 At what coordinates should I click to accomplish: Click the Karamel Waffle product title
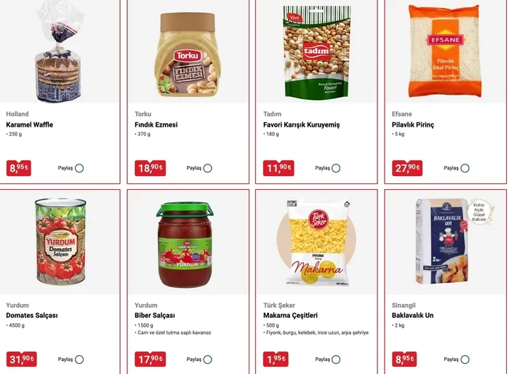[x=30, y=124]
